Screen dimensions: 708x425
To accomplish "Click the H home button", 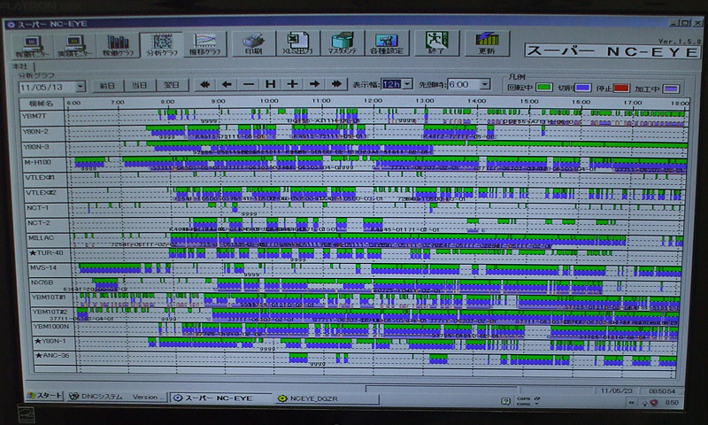I will click(270, 84).
